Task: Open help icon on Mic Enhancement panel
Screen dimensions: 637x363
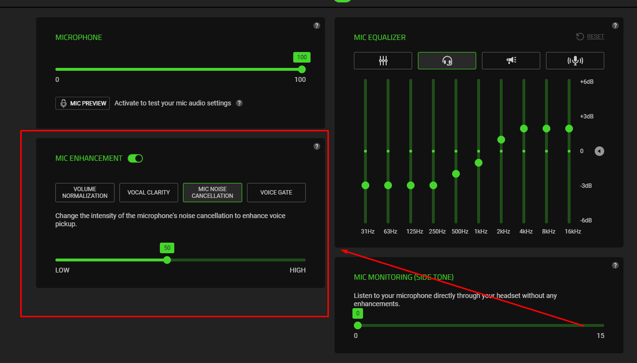Action: (317, 146)
